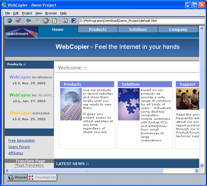The height and width of the screenshot is (186, 207).
Task: Click the horizontal scrollbar thumb
Action: click(86, 170)
